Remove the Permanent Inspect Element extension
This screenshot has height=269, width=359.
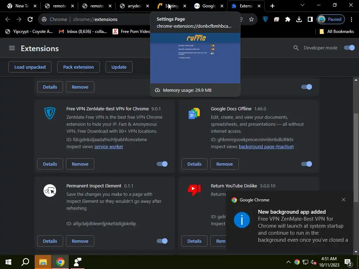(x=80, y=241)
